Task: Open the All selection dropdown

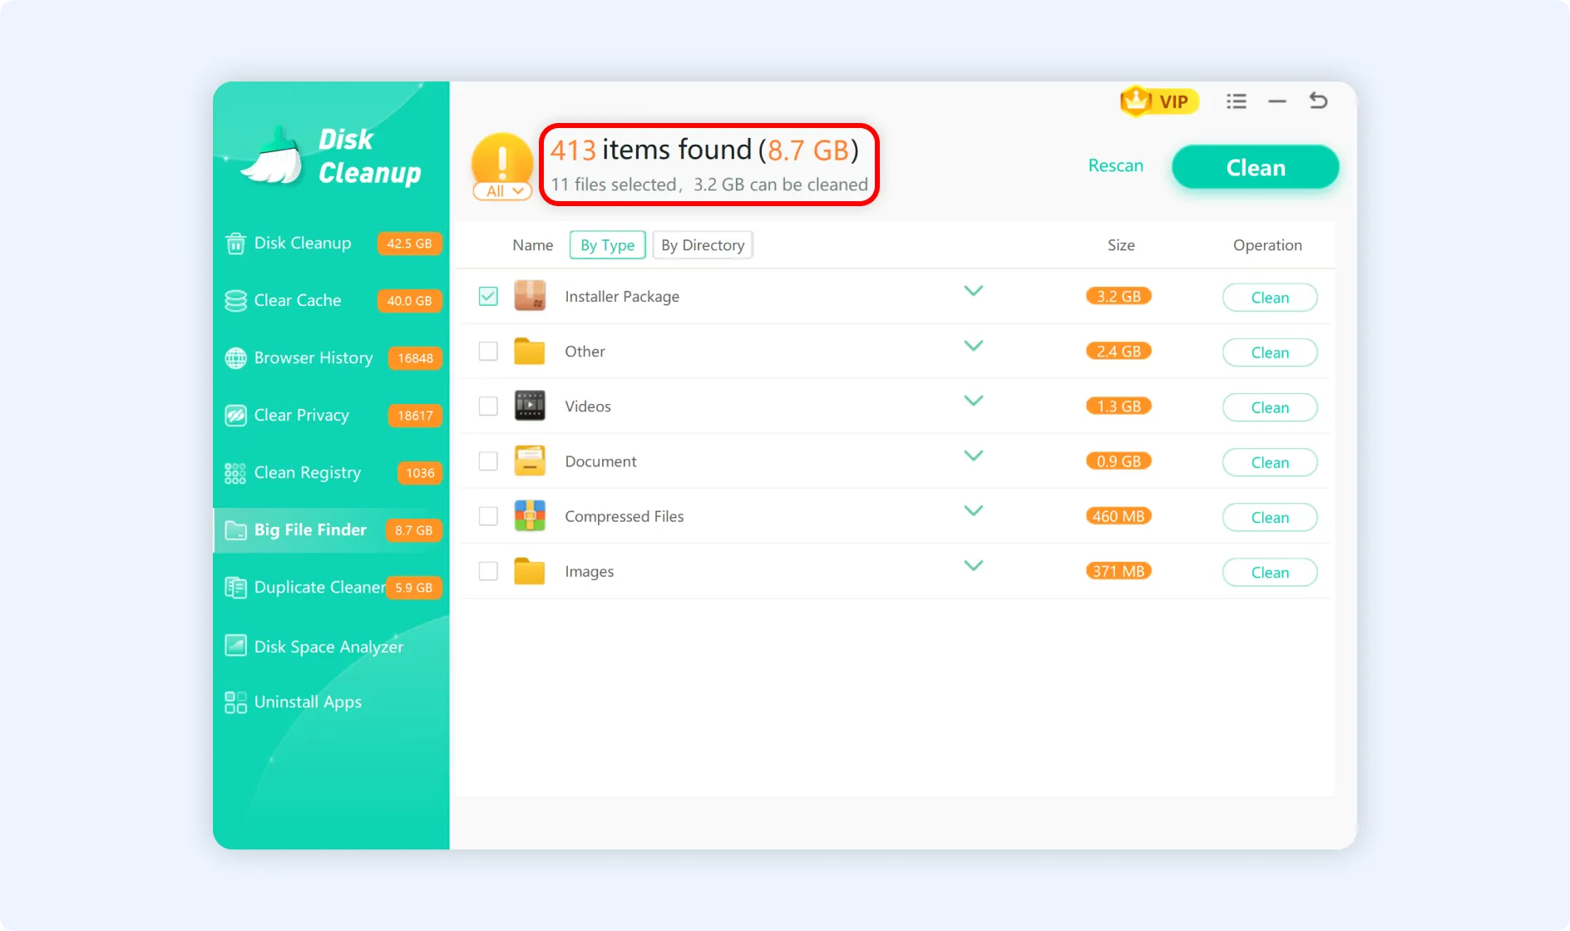Action: pyautogui.click(x=503, y=191)
